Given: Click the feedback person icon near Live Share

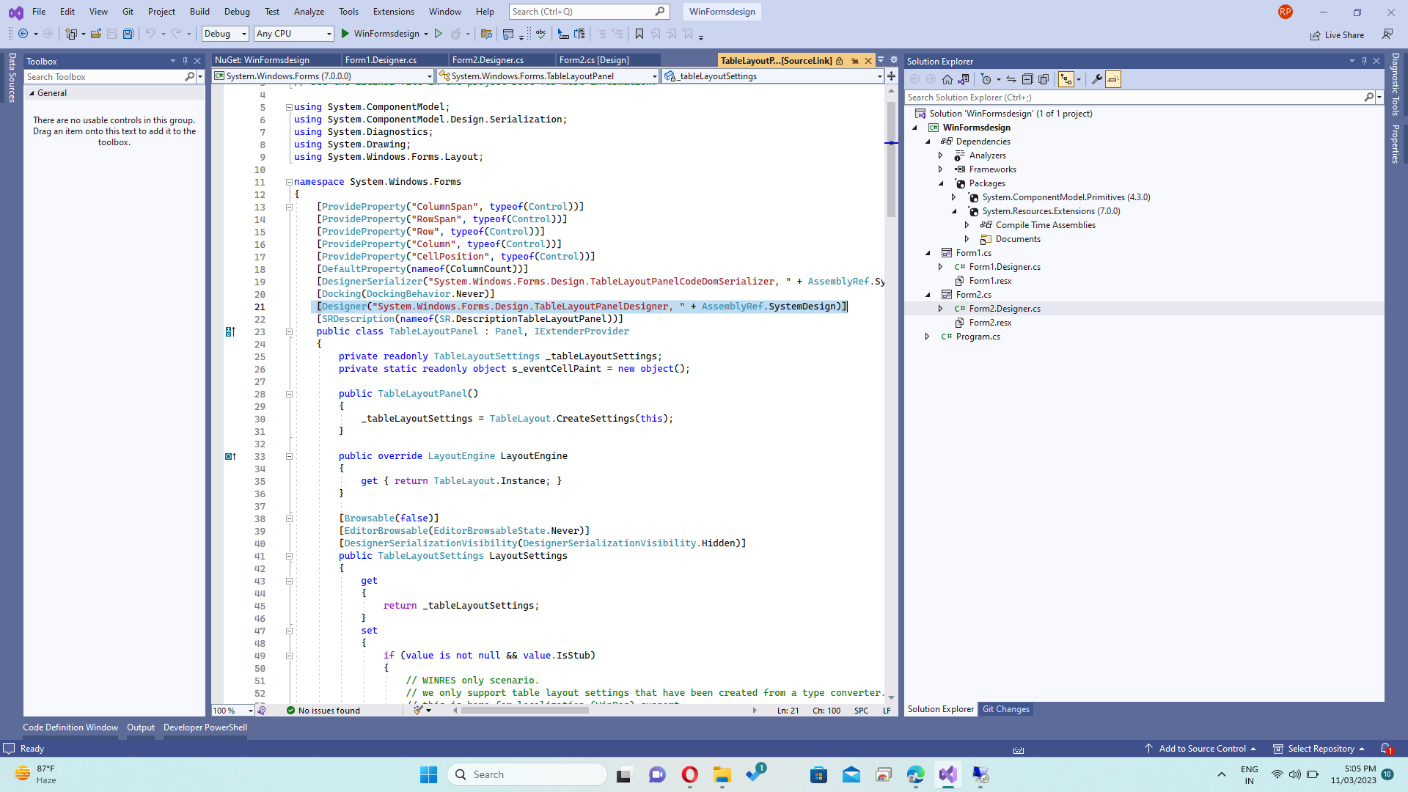Looking at the screenshot, I should tap(1387, 34).
